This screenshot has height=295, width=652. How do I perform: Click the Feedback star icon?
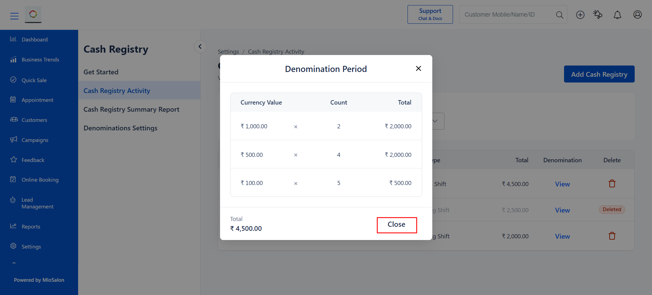[14, 160]
